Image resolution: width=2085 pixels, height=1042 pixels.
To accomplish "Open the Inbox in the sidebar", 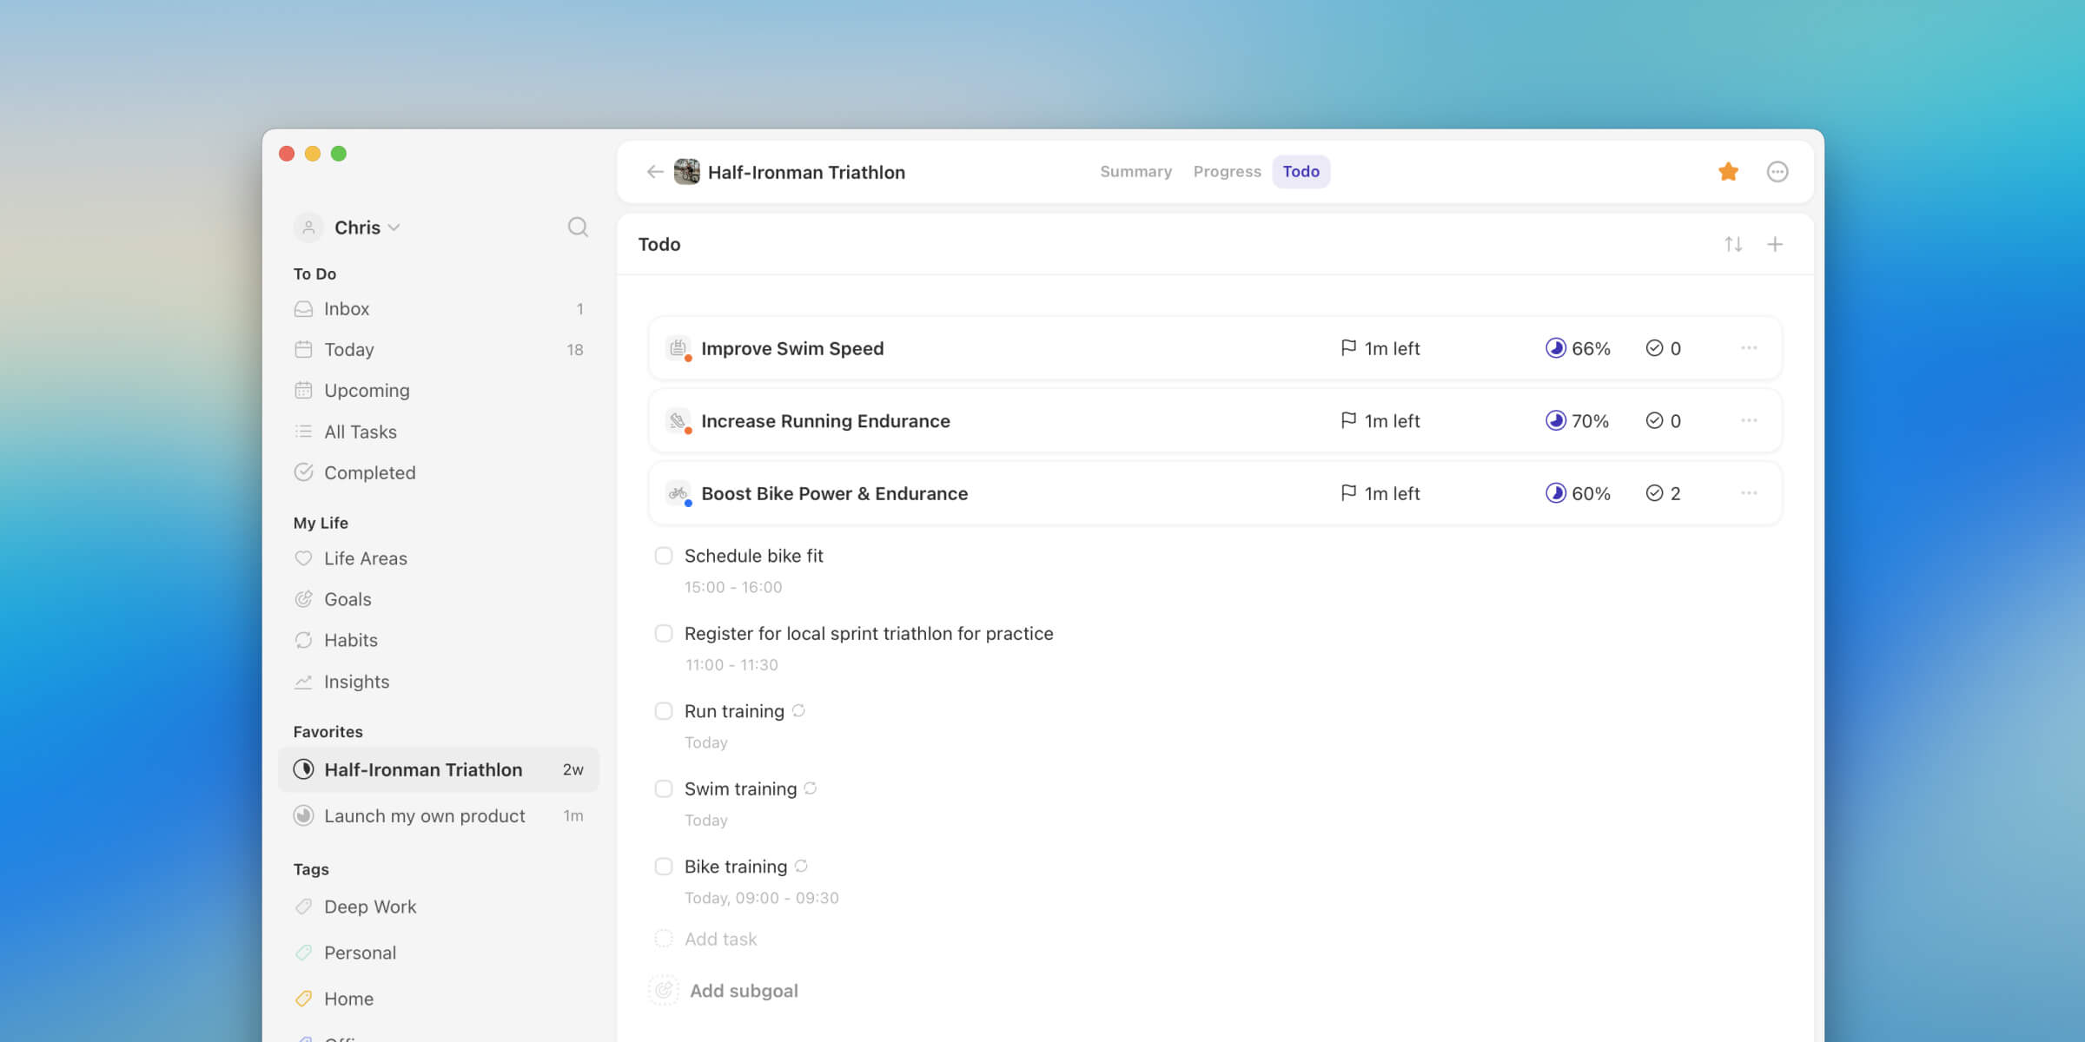I will (x=347, y=309).
